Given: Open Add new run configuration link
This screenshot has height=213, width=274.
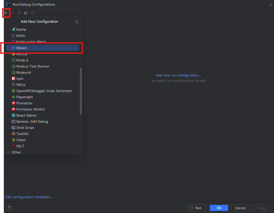Looking at the screenshot, I should tap(179, 75).
